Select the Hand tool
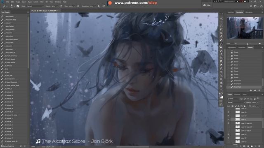 point(221,83)
